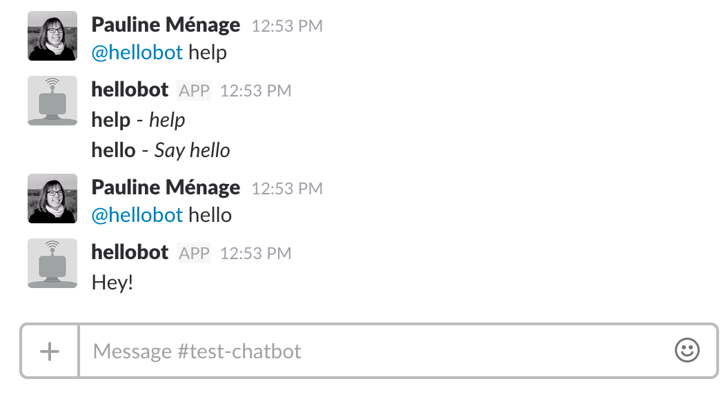This screenshot has height=399, width=728.
Task: Click the timestamp on Pauline's '@hellobot hello' message
Action: pos(287,189)
